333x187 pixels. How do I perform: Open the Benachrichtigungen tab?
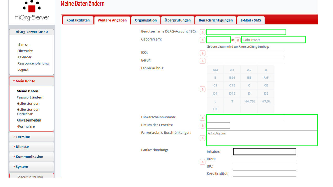pos(215,20)
